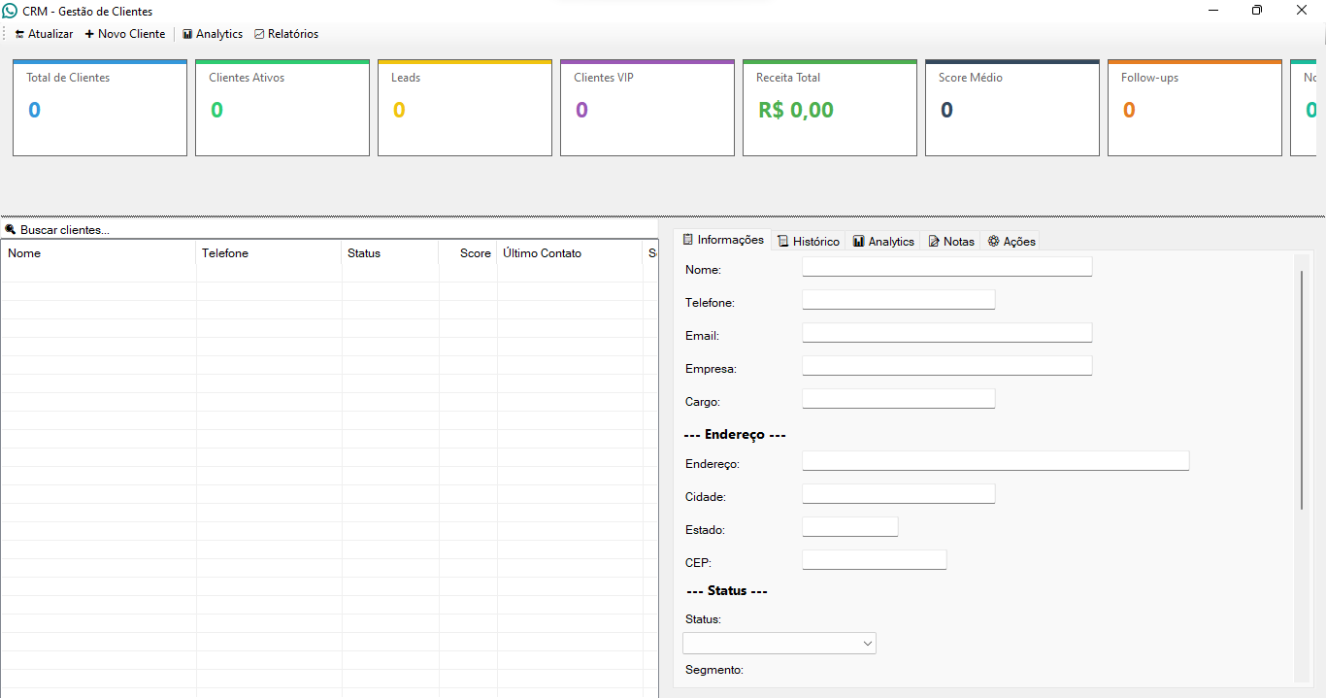This screenshot has height=698, width=1326.
Task: Click the Atualizar refresh icon in toolbar
Action: pyautogui.click(x=19, y=34)
